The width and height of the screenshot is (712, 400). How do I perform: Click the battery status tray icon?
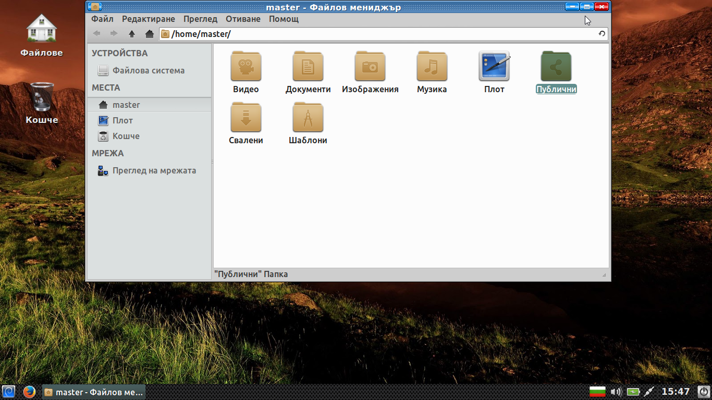coord(633,392)
